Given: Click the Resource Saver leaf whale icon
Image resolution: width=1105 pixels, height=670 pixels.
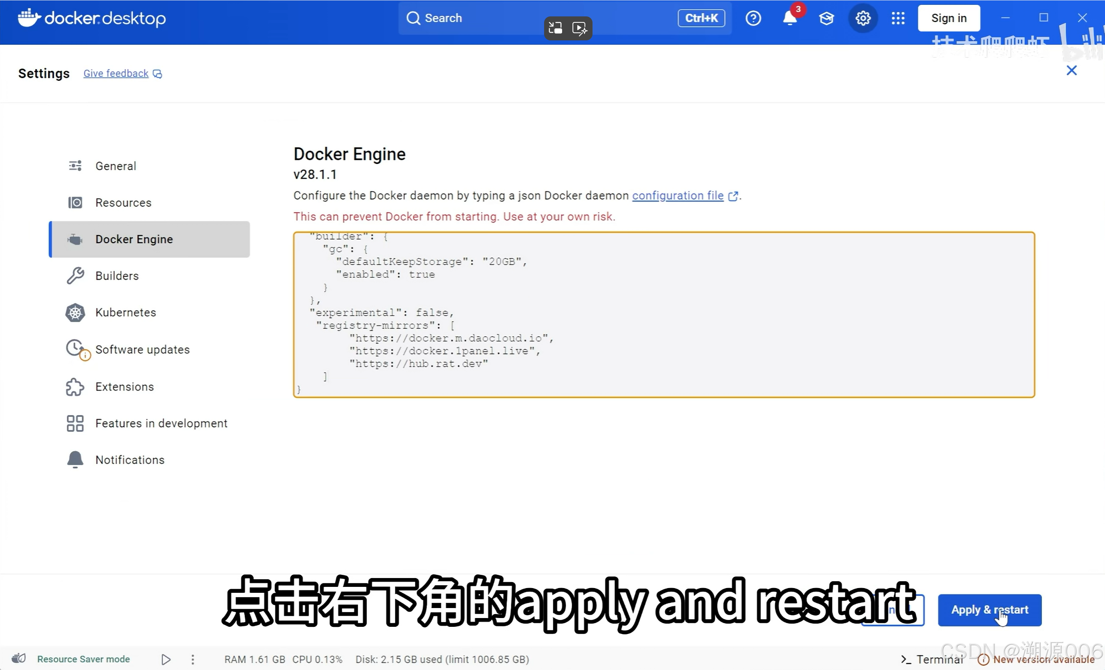Looking at the screenshot, I should [x=19, y=659].
